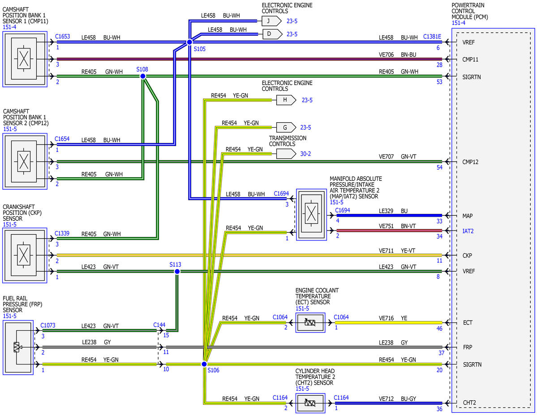Click splice S113 on the VREF line
The height and width of the screenshot is (415, 537).
tap(177, 272)
